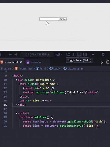This screenshot has height=147, width=110.
Task: Open the Copilot icon menu
Action: pos(58,54)
